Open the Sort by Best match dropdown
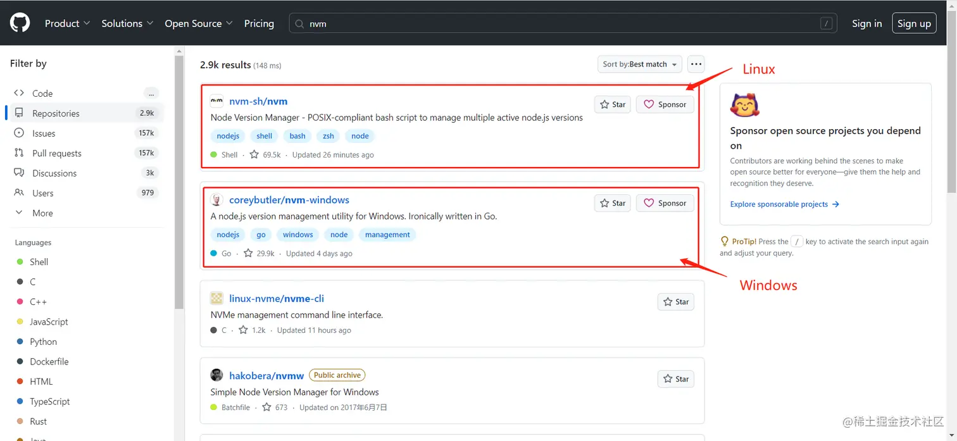The height and width of the screenshot is (441, 957). pyautogui.click(x=640, y=64)
